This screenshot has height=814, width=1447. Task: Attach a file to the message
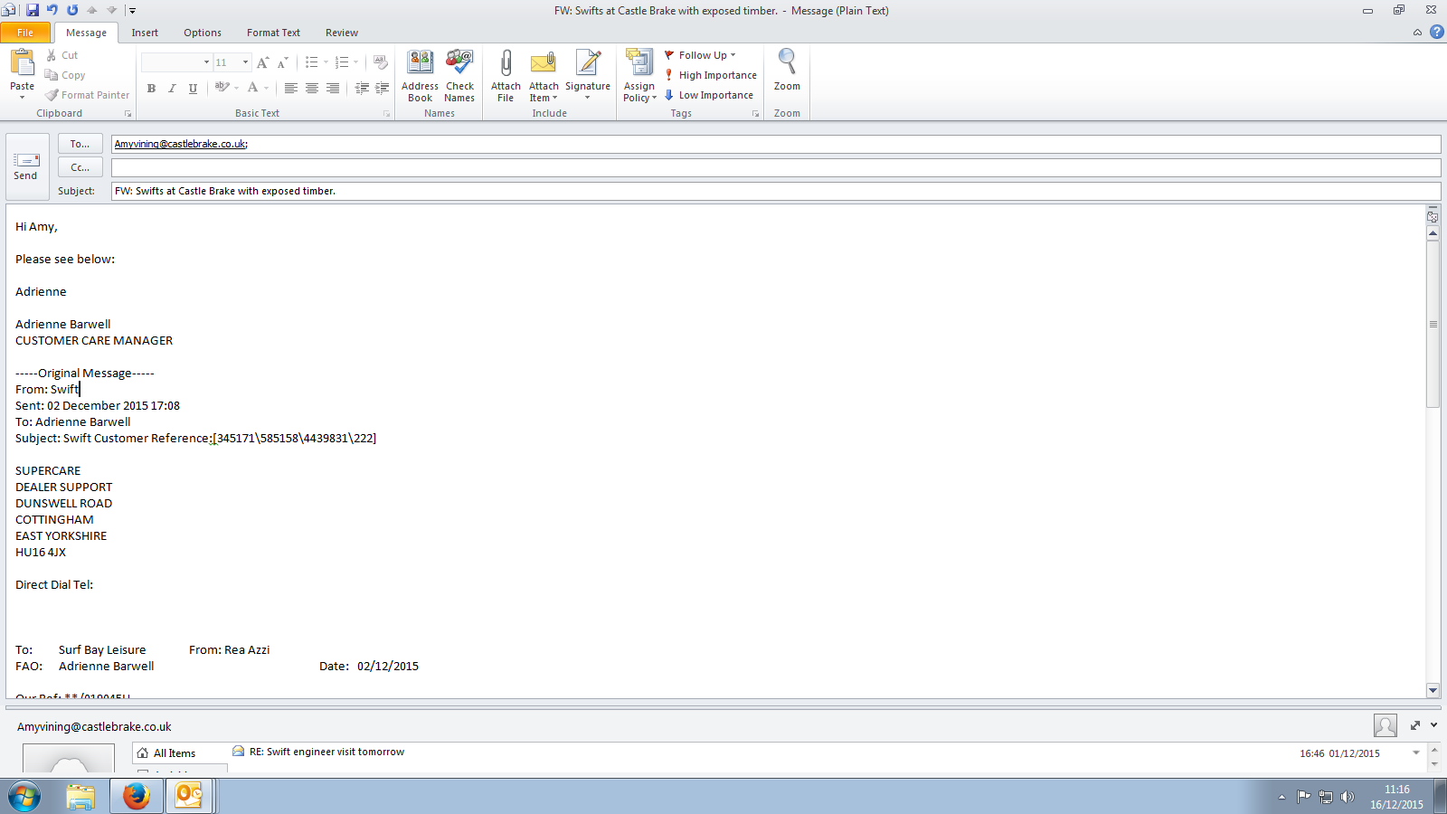click(506, 76)
